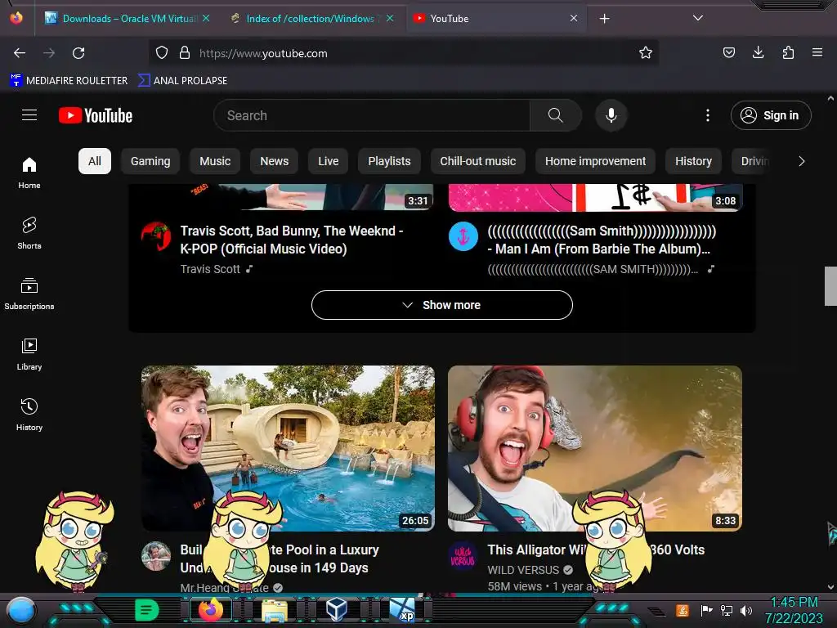The image size is (837, 628).
Task: Click the search magnifier button
Action: pyautogui.click(x=555, y=115)
